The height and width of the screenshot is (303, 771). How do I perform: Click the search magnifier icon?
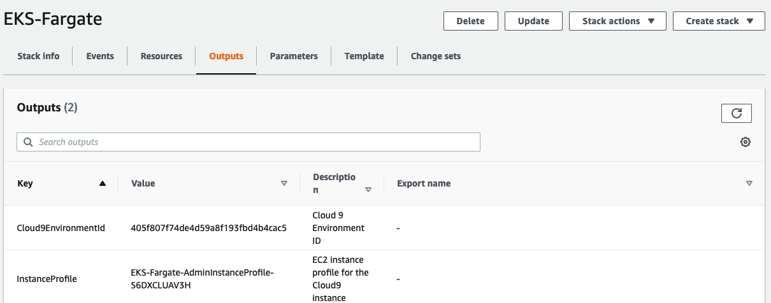pyautogui.click(x=28, y=142)
